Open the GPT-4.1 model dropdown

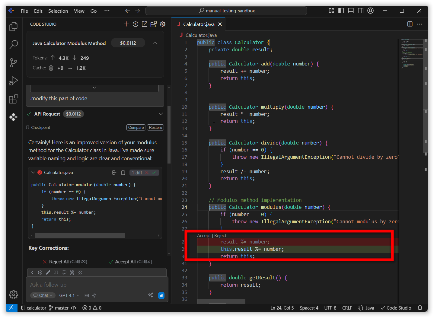(69, 295)
